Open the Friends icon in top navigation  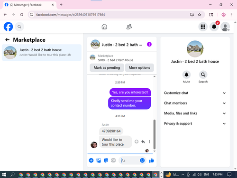pyautogui.click(x=129, y=27)
